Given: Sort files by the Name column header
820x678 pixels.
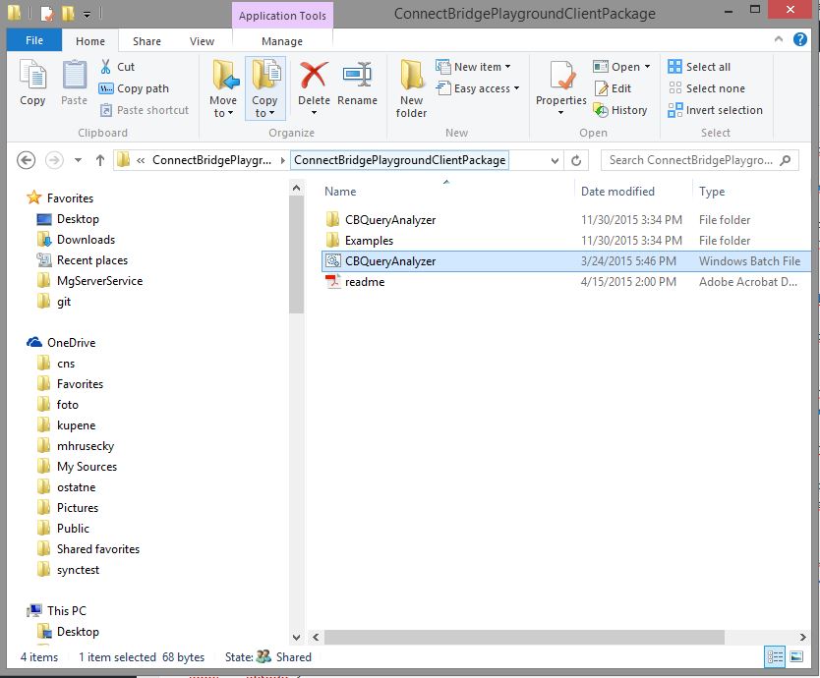Looking at the screenshot, I should click(340, 192).
